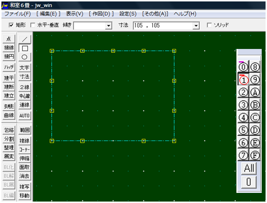Select the 接円 tool button
Screen dimensions: 267x203
[x=9, y=56]
